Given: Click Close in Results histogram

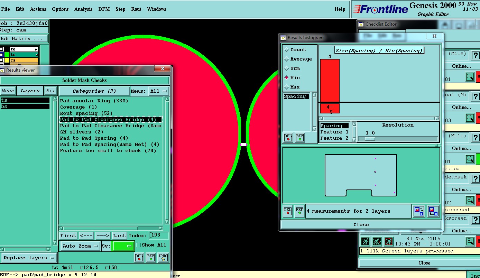Looking at the screenshot, I should coord(361,225).
